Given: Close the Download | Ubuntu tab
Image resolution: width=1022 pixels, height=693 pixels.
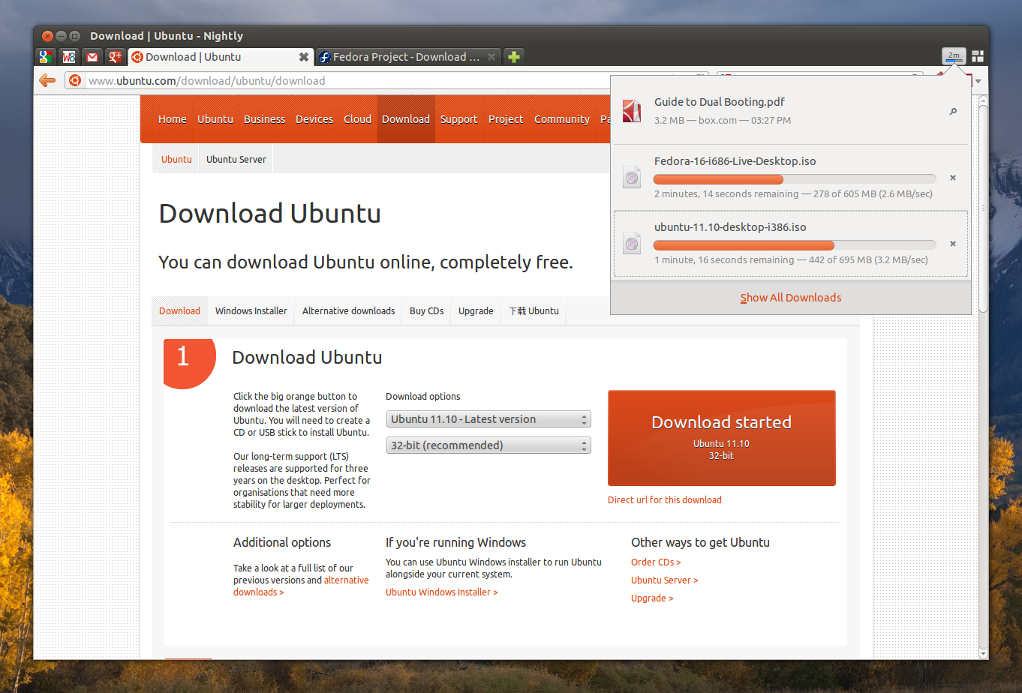Looking at the screenshot, I should pos(304,57).
